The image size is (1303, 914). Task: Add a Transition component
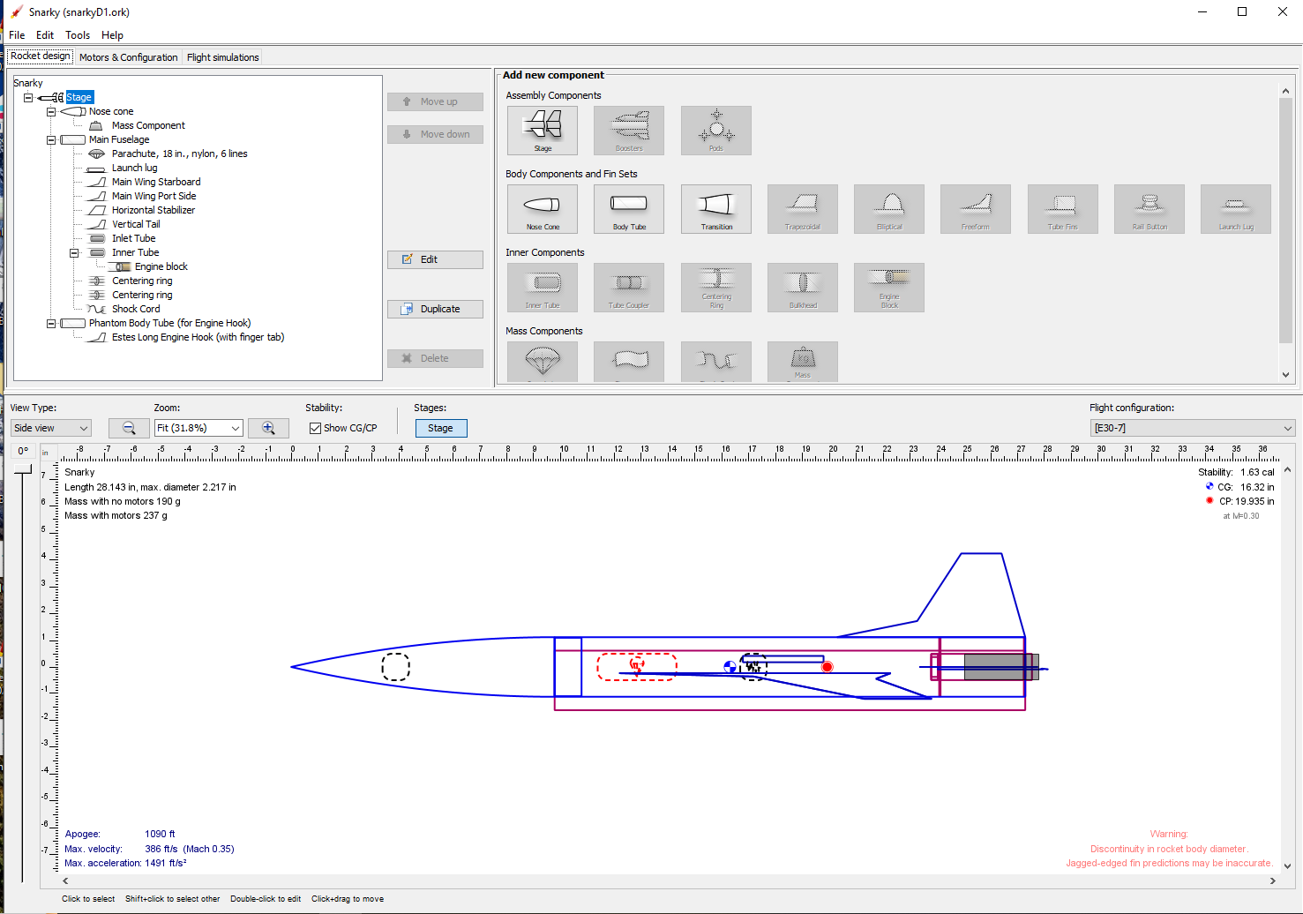[x=715, y=209]
